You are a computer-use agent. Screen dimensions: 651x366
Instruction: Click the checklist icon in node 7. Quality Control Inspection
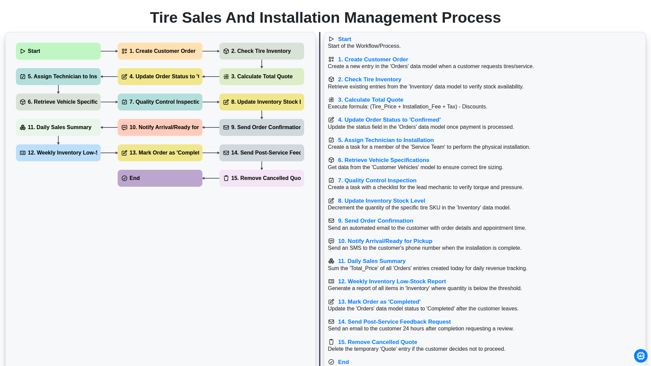click(124, 102)
